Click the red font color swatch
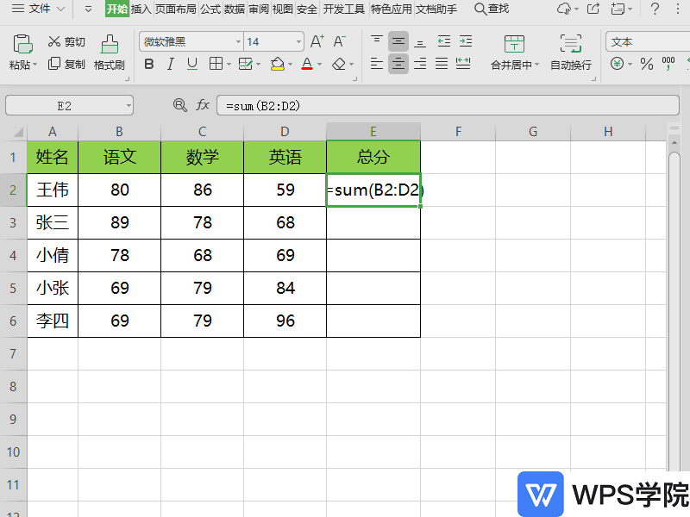Viewport: 690px width, 517px height. tap(307, 64)
